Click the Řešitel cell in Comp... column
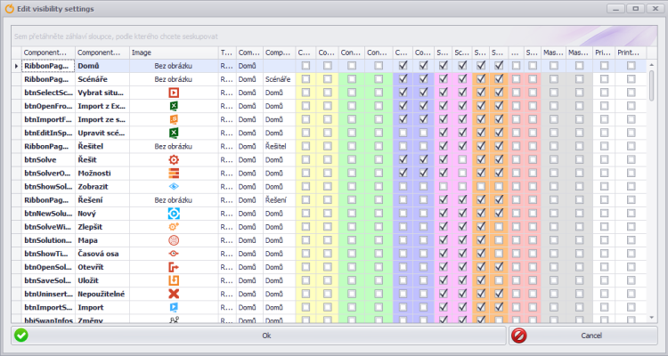668x356 pixels. 279,146
